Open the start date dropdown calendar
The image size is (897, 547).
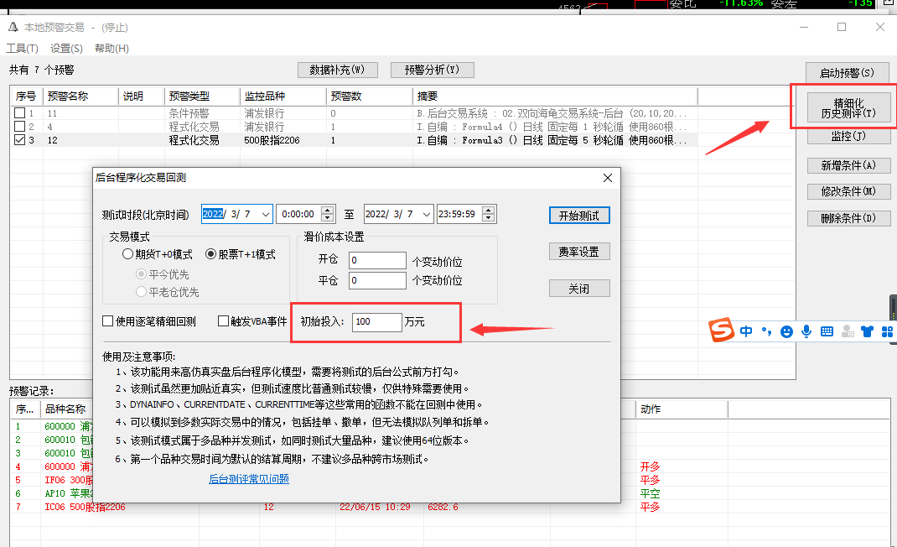tap(266, 214)
